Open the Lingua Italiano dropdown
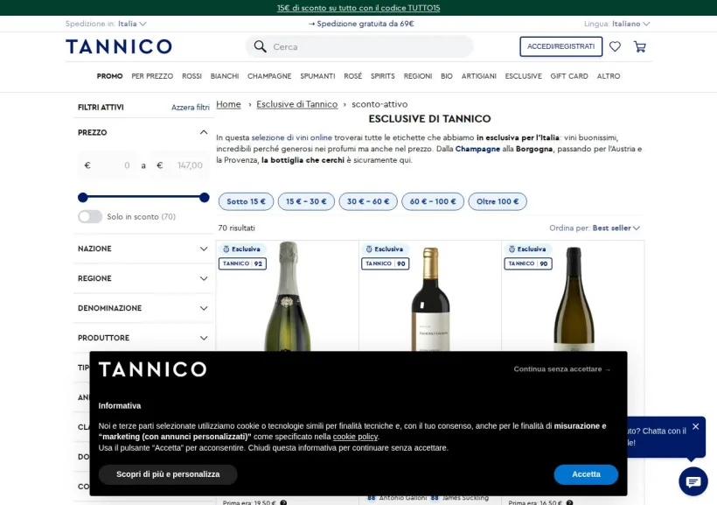Image resolution: width=717 pixels, height=505 pixels. [x=616, y=24]
